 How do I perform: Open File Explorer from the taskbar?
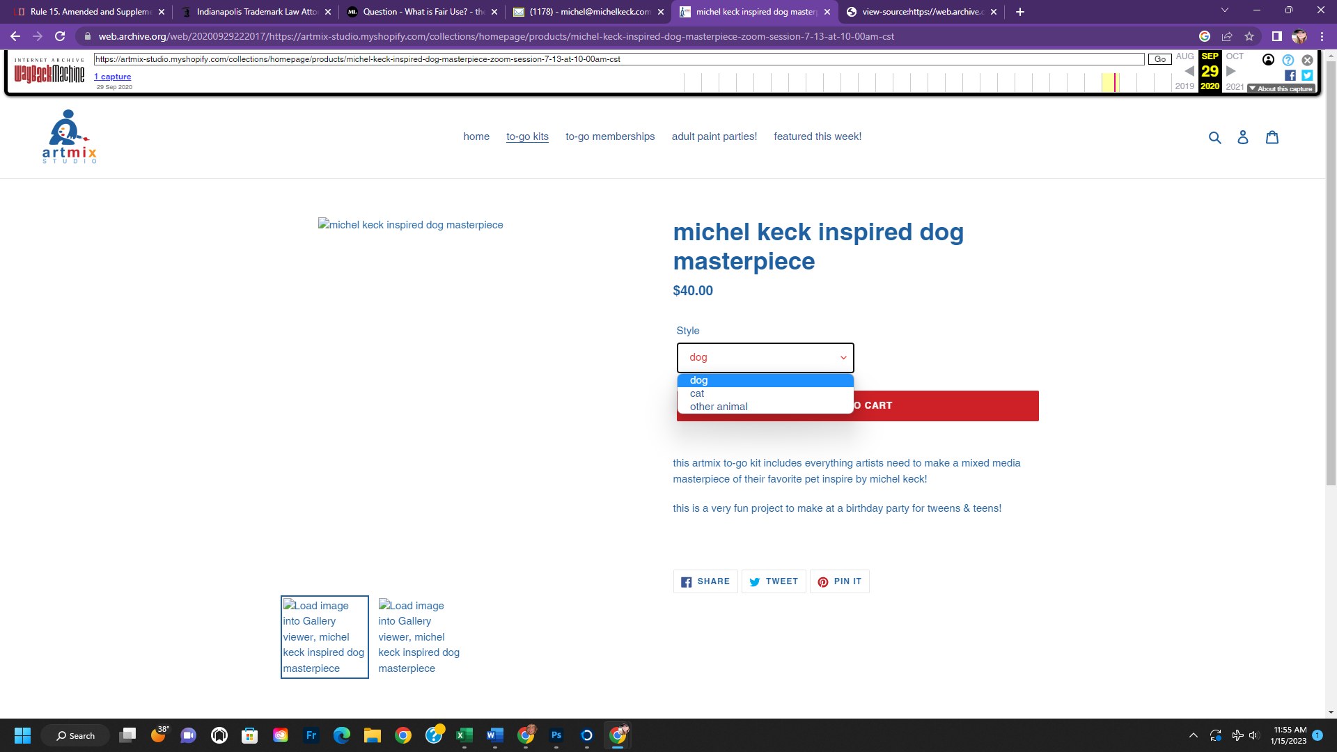373,735
